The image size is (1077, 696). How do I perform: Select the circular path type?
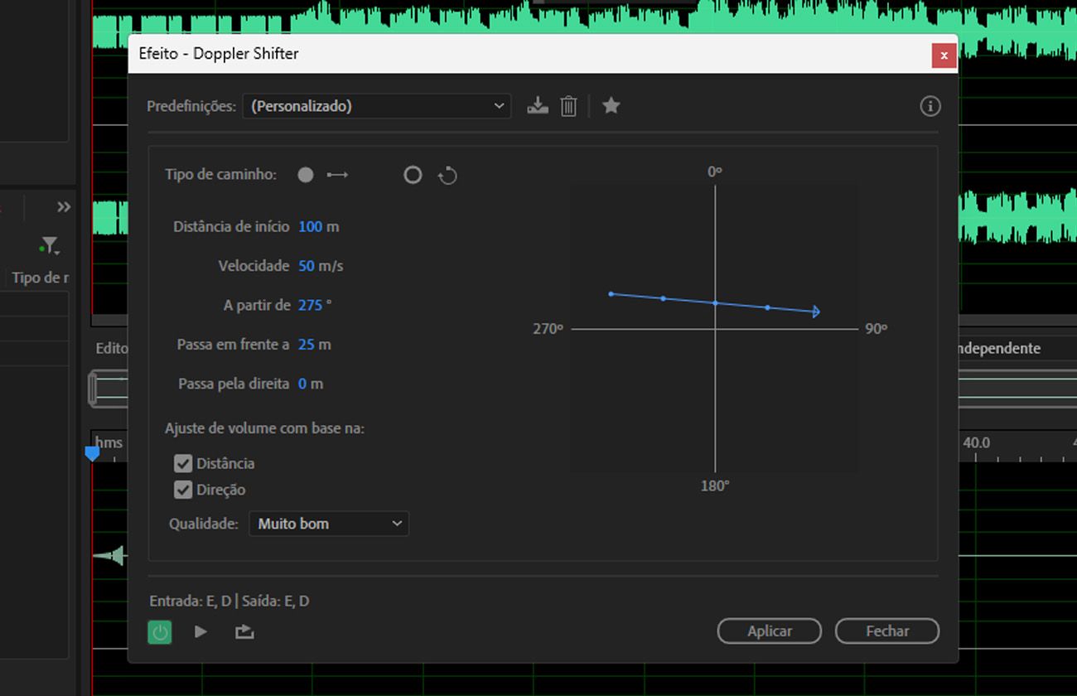(x=413, y=175)
